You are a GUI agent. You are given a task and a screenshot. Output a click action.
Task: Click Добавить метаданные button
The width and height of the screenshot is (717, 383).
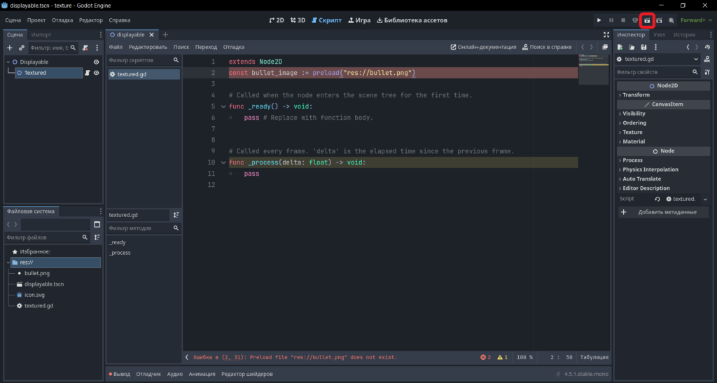663,212
